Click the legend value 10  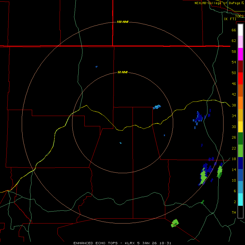coord(234,180)
